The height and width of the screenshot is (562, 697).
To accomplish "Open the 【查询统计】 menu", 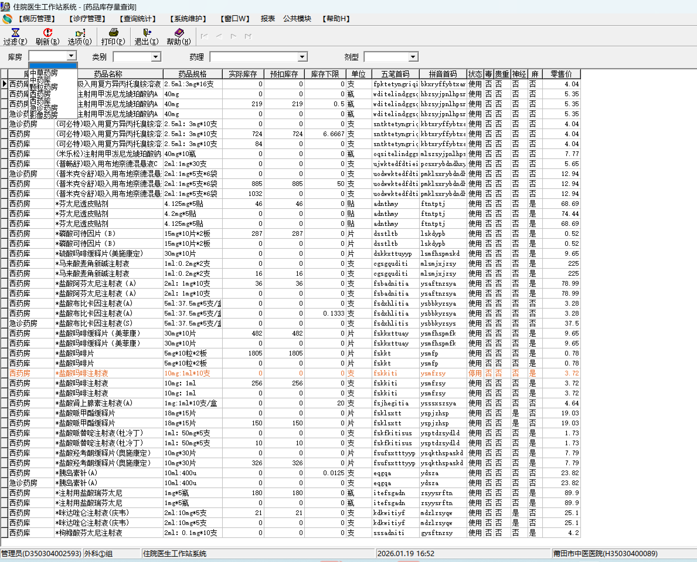I will 137,19.
